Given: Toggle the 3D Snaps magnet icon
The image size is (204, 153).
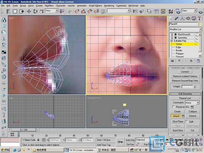Looking at the screenshot, I should click(77, 11).
